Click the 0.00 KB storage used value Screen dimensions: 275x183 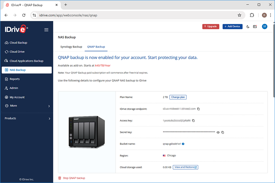click(167, 167)
